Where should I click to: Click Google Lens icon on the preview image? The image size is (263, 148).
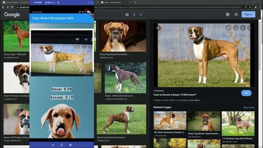pyautogui.click(x=228, y=28)
